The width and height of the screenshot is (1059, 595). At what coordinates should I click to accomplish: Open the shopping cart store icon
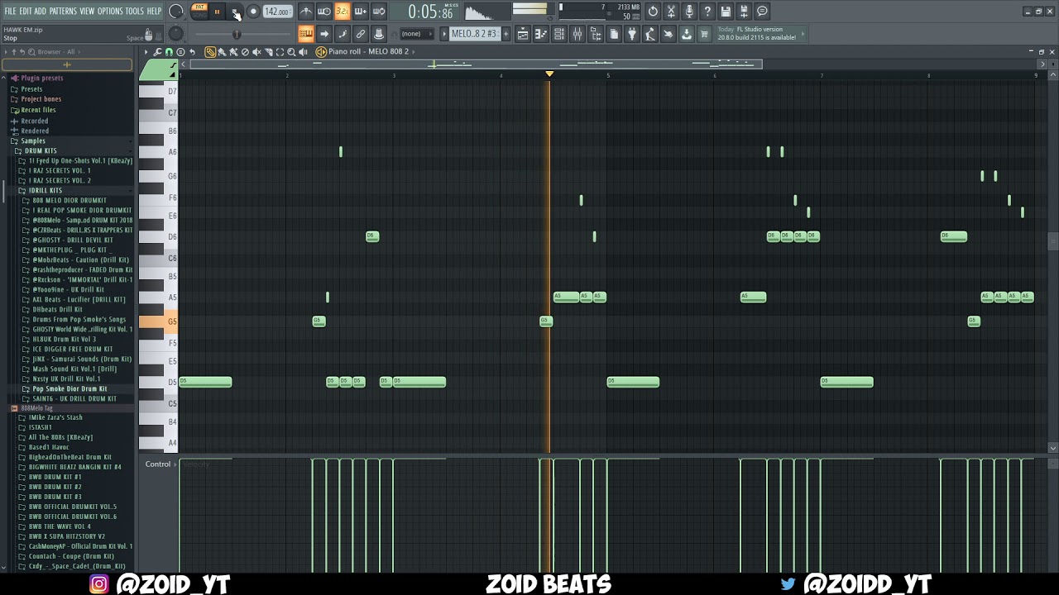[x=704, y=34]
